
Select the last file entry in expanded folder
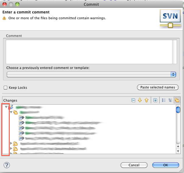coord(54,138)
